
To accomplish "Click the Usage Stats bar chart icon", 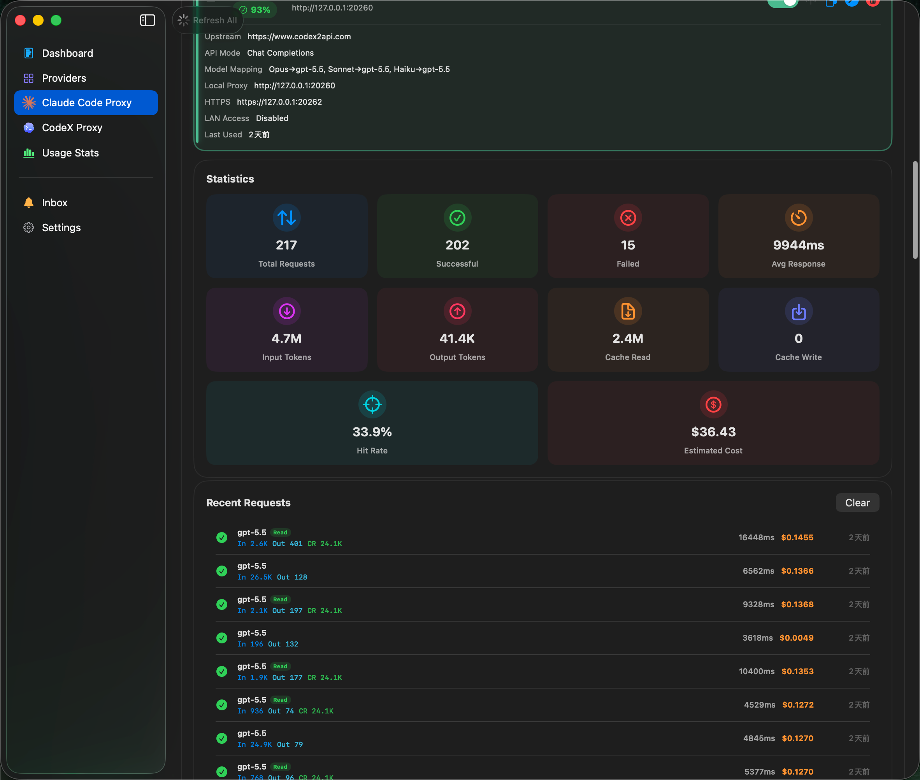I will 29,153.
